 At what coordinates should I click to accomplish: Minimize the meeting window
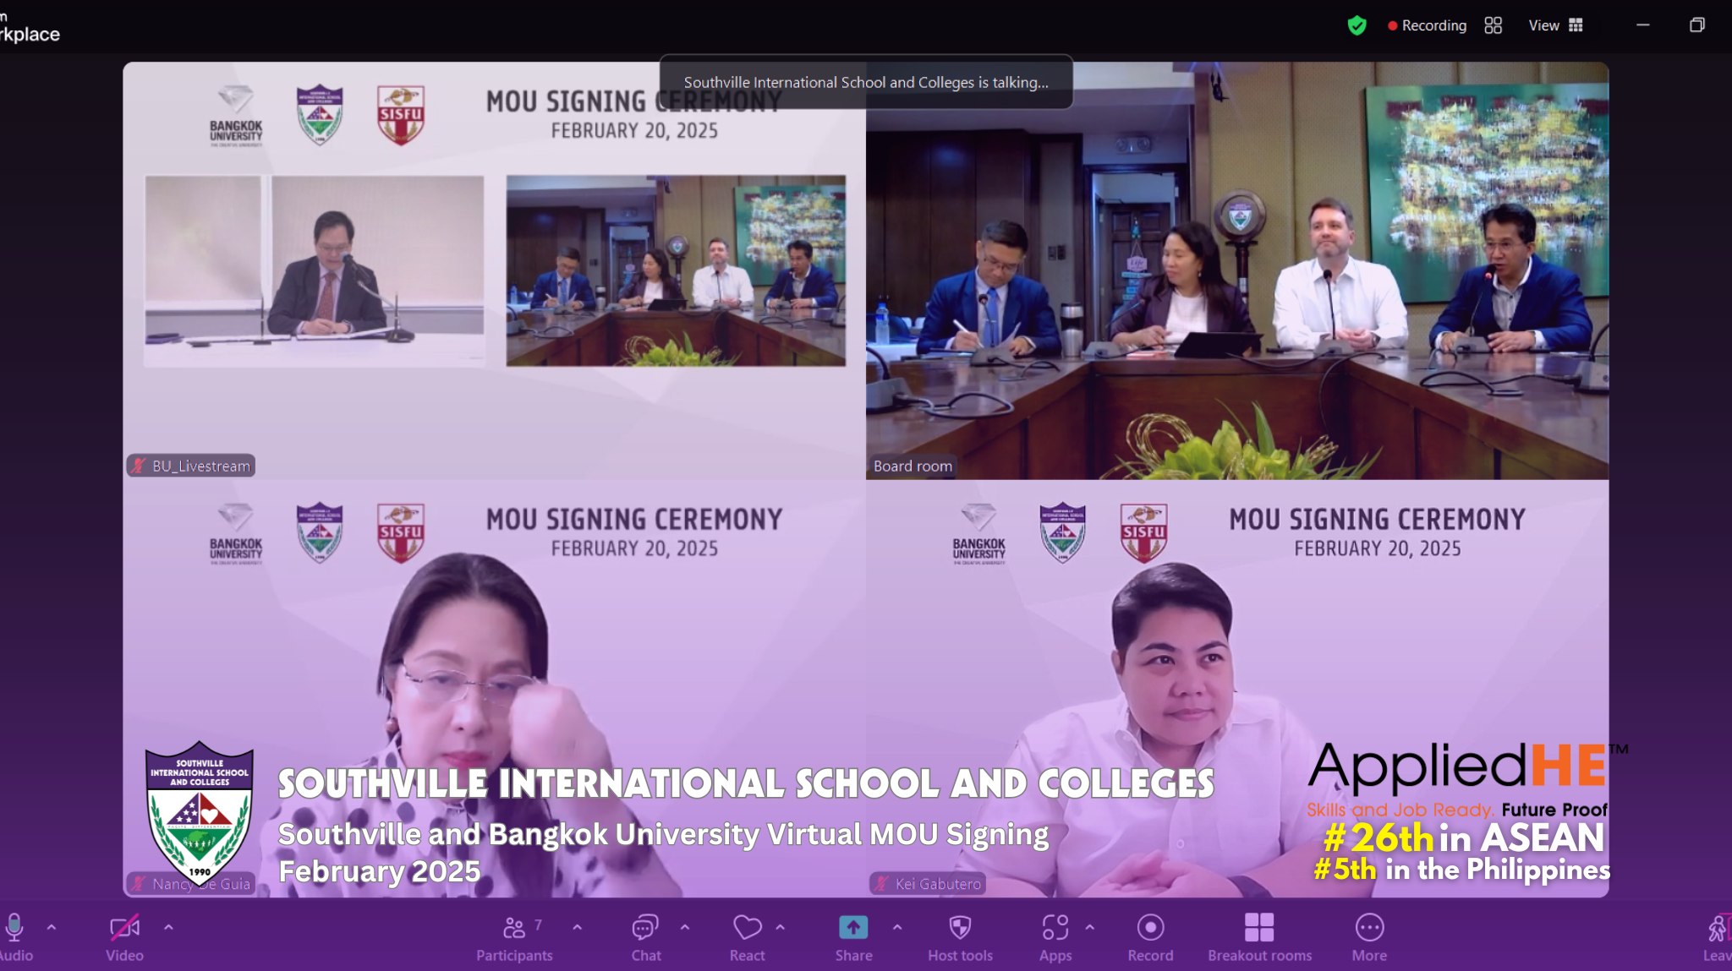pos(1642,25)
